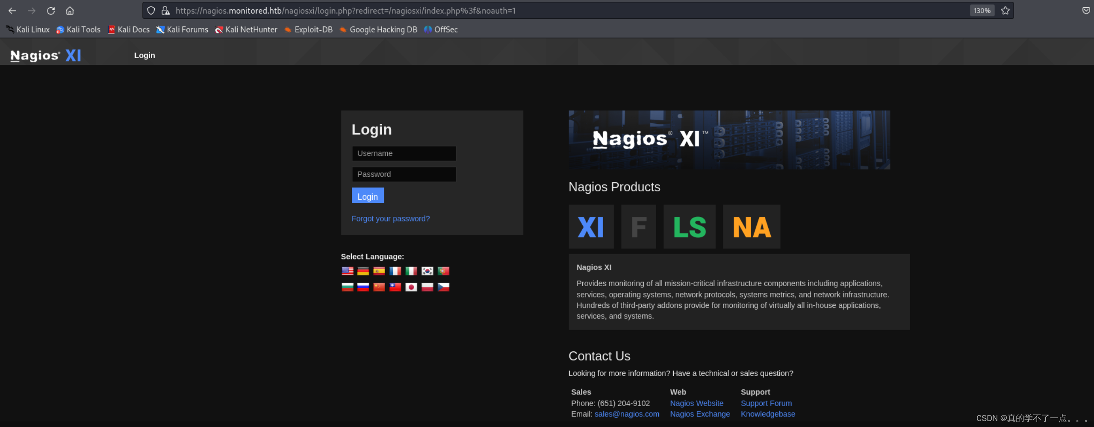Click the Nagios Products heading
Screen dimensions: 1094x427
[614, 187]
